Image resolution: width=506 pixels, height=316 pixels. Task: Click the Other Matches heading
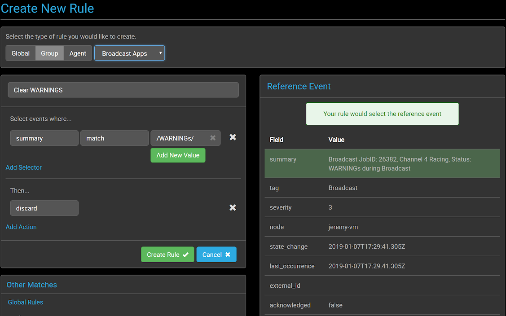(31, 285)
